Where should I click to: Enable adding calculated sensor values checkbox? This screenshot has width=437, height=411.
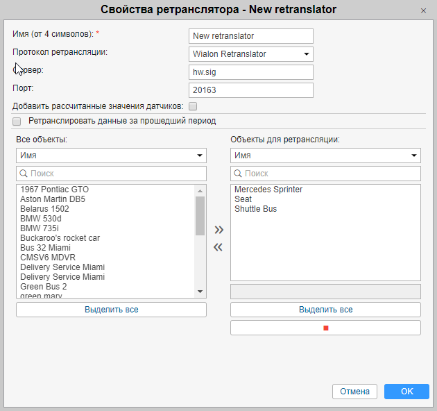tap(193, 106)
